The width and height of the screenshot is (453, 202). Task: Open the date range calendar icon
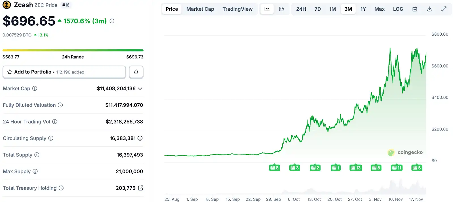pyautogui.click(x=414, y=9)
